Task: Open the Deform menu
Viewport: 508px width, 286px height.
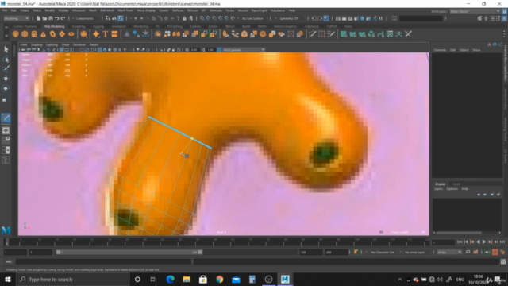Action: 192,10
